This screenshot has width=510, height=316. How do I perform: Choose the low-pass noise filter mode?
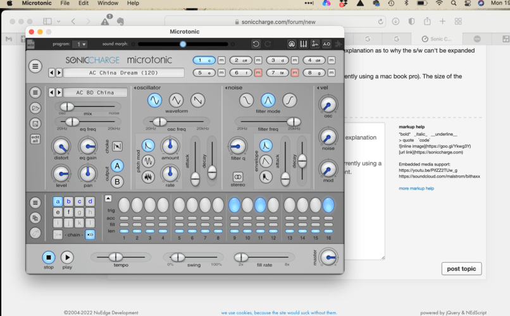point(246,100)
